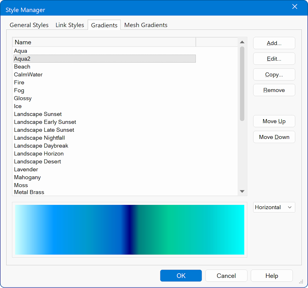Choose the Metal Brass gradient

tap(29, 192)
